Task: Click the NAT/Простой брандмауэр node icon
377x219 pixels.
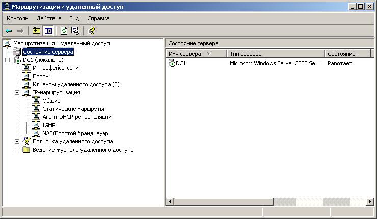Action: [36, 133]
